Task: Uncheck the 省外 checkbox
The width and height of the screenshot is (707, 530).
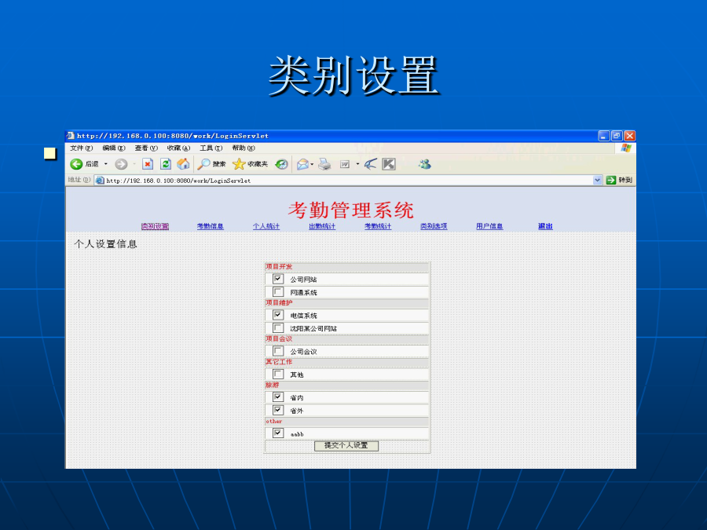Action: 278,410
